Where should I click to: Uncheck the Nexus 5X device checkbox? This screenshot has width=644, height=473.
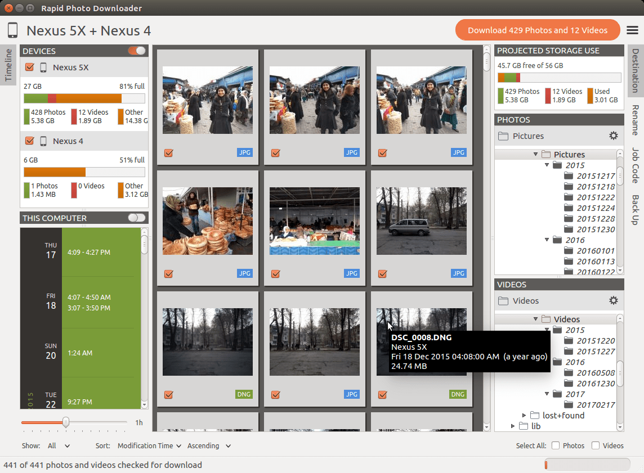tap(30, 67)
